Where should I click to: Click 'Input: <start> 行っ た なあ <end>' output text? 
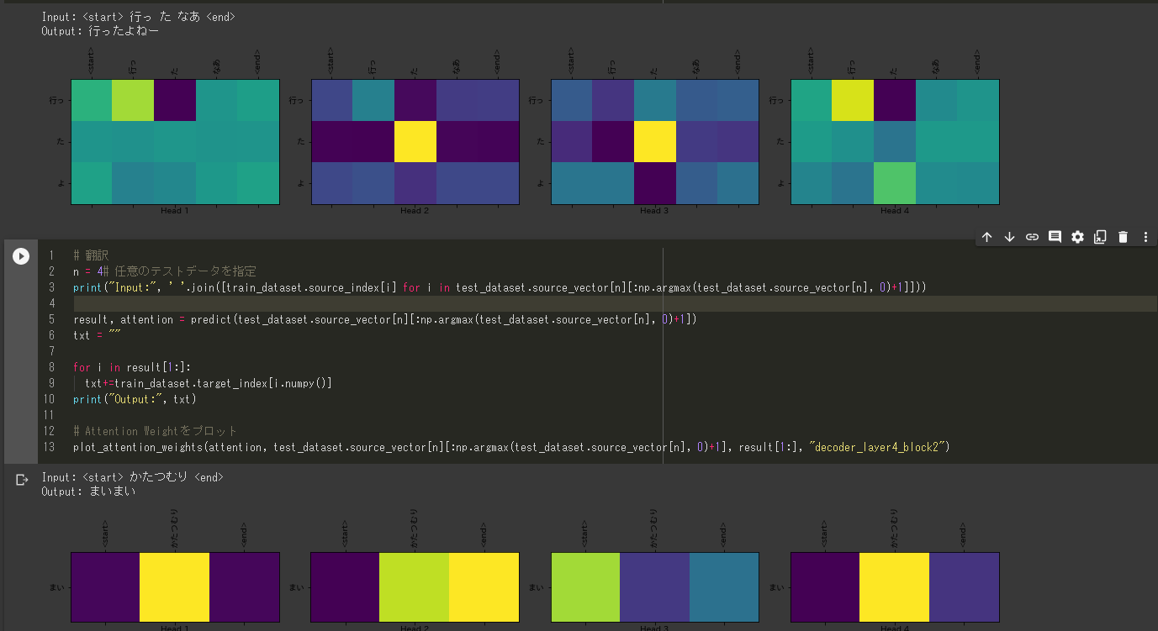coord(139,17)
